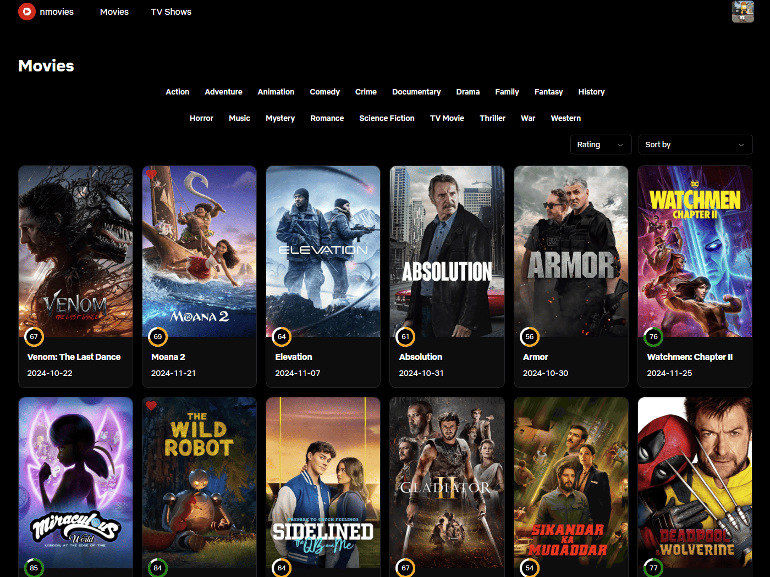Image resolution: width=770 pixels, height=577 pixels.
Task: Filter movies by Science Fiction
Action: pyautogui.click(x=387, y=118)
